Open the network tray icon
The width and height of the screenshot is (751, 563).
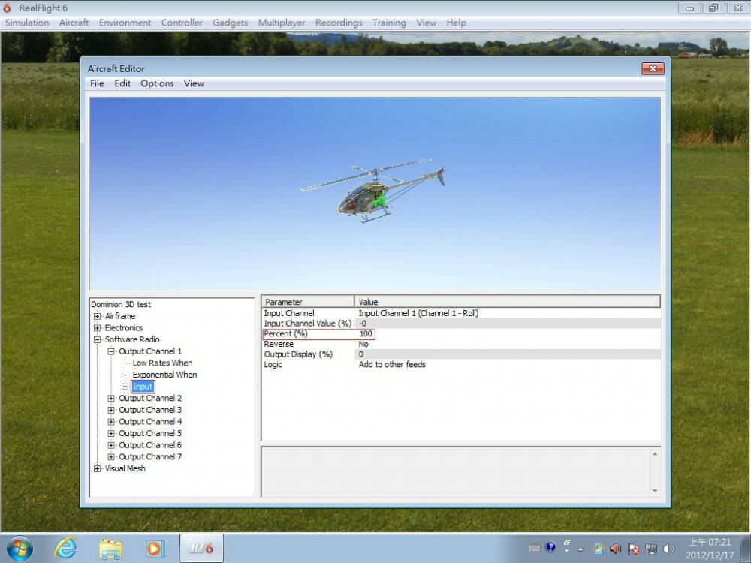[x=651, y=549]
